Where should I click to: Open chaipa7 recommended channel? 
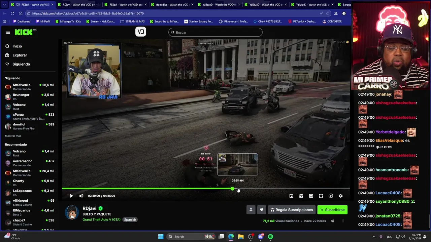click(x=30, y=222)
